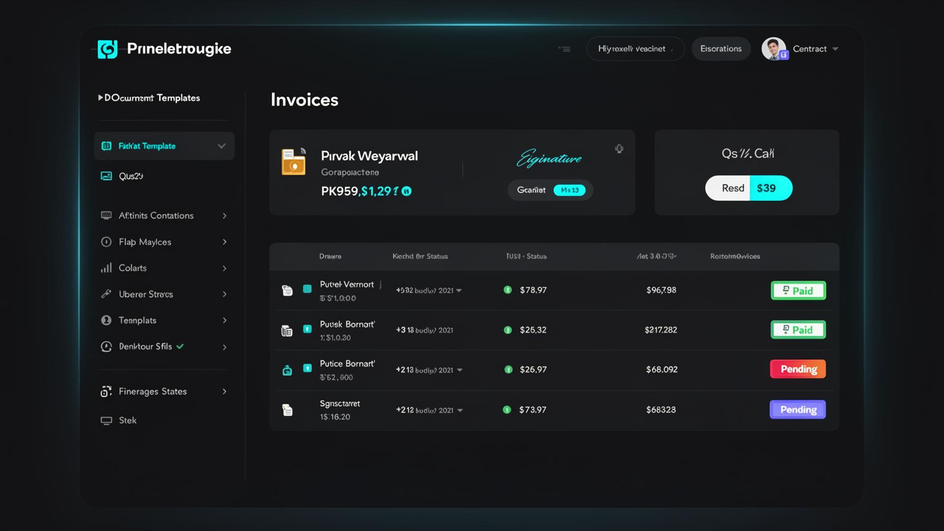The height and width of the screenshot is (531, 944).
Task: Click the green status dot by $73.97
Action: [507, 410]
